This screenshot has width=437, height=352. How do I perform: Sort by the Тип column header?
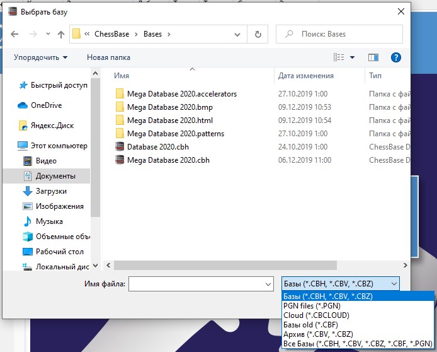click(x=375, y=76)
